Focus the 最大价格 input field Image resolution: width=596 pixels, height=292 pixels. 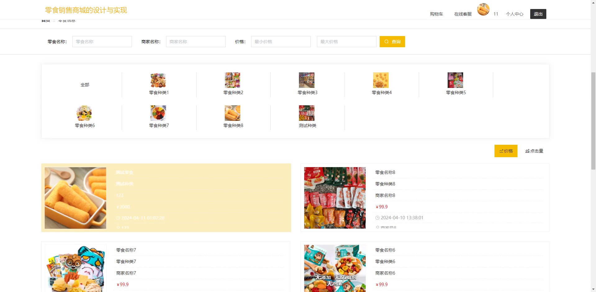(347, 42)
